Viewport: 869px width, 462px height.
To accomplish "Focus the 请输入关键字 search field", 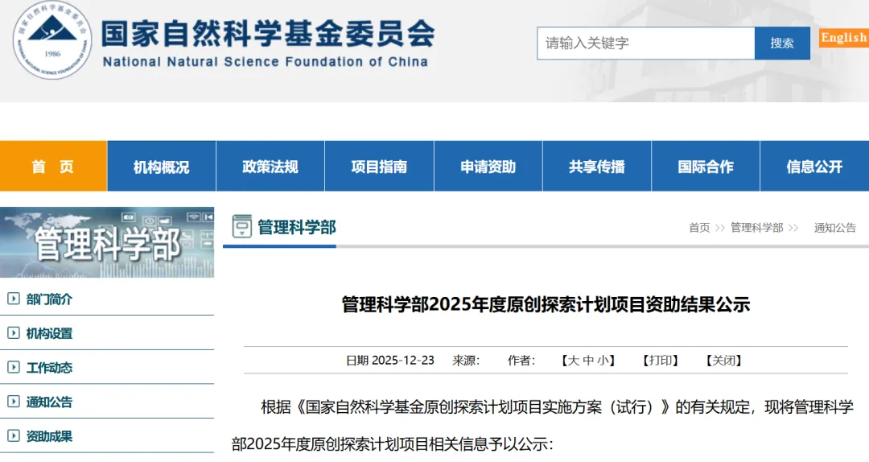I will [x=645, y=43].
